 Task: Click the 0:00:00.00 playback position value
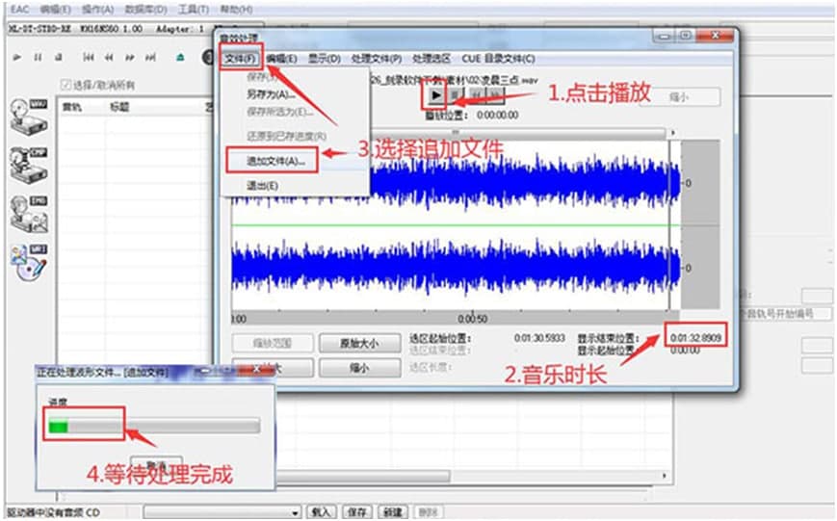(498, 115)
